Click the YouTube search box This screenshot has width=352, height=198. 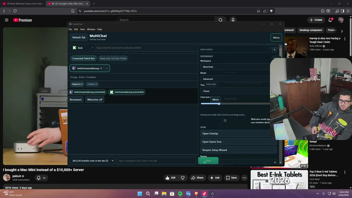click(166, 20)
